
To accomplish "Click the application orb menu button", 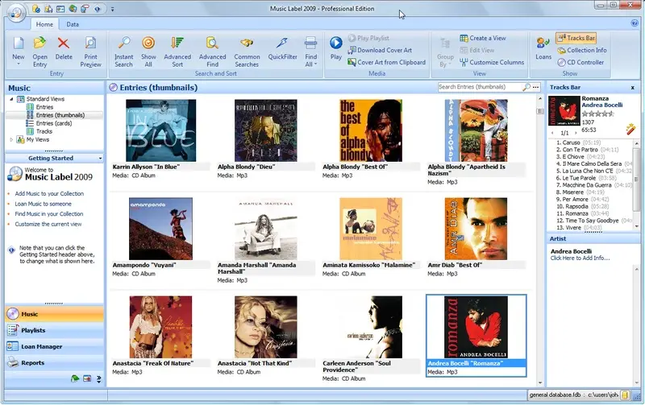I will click(16, 13).
